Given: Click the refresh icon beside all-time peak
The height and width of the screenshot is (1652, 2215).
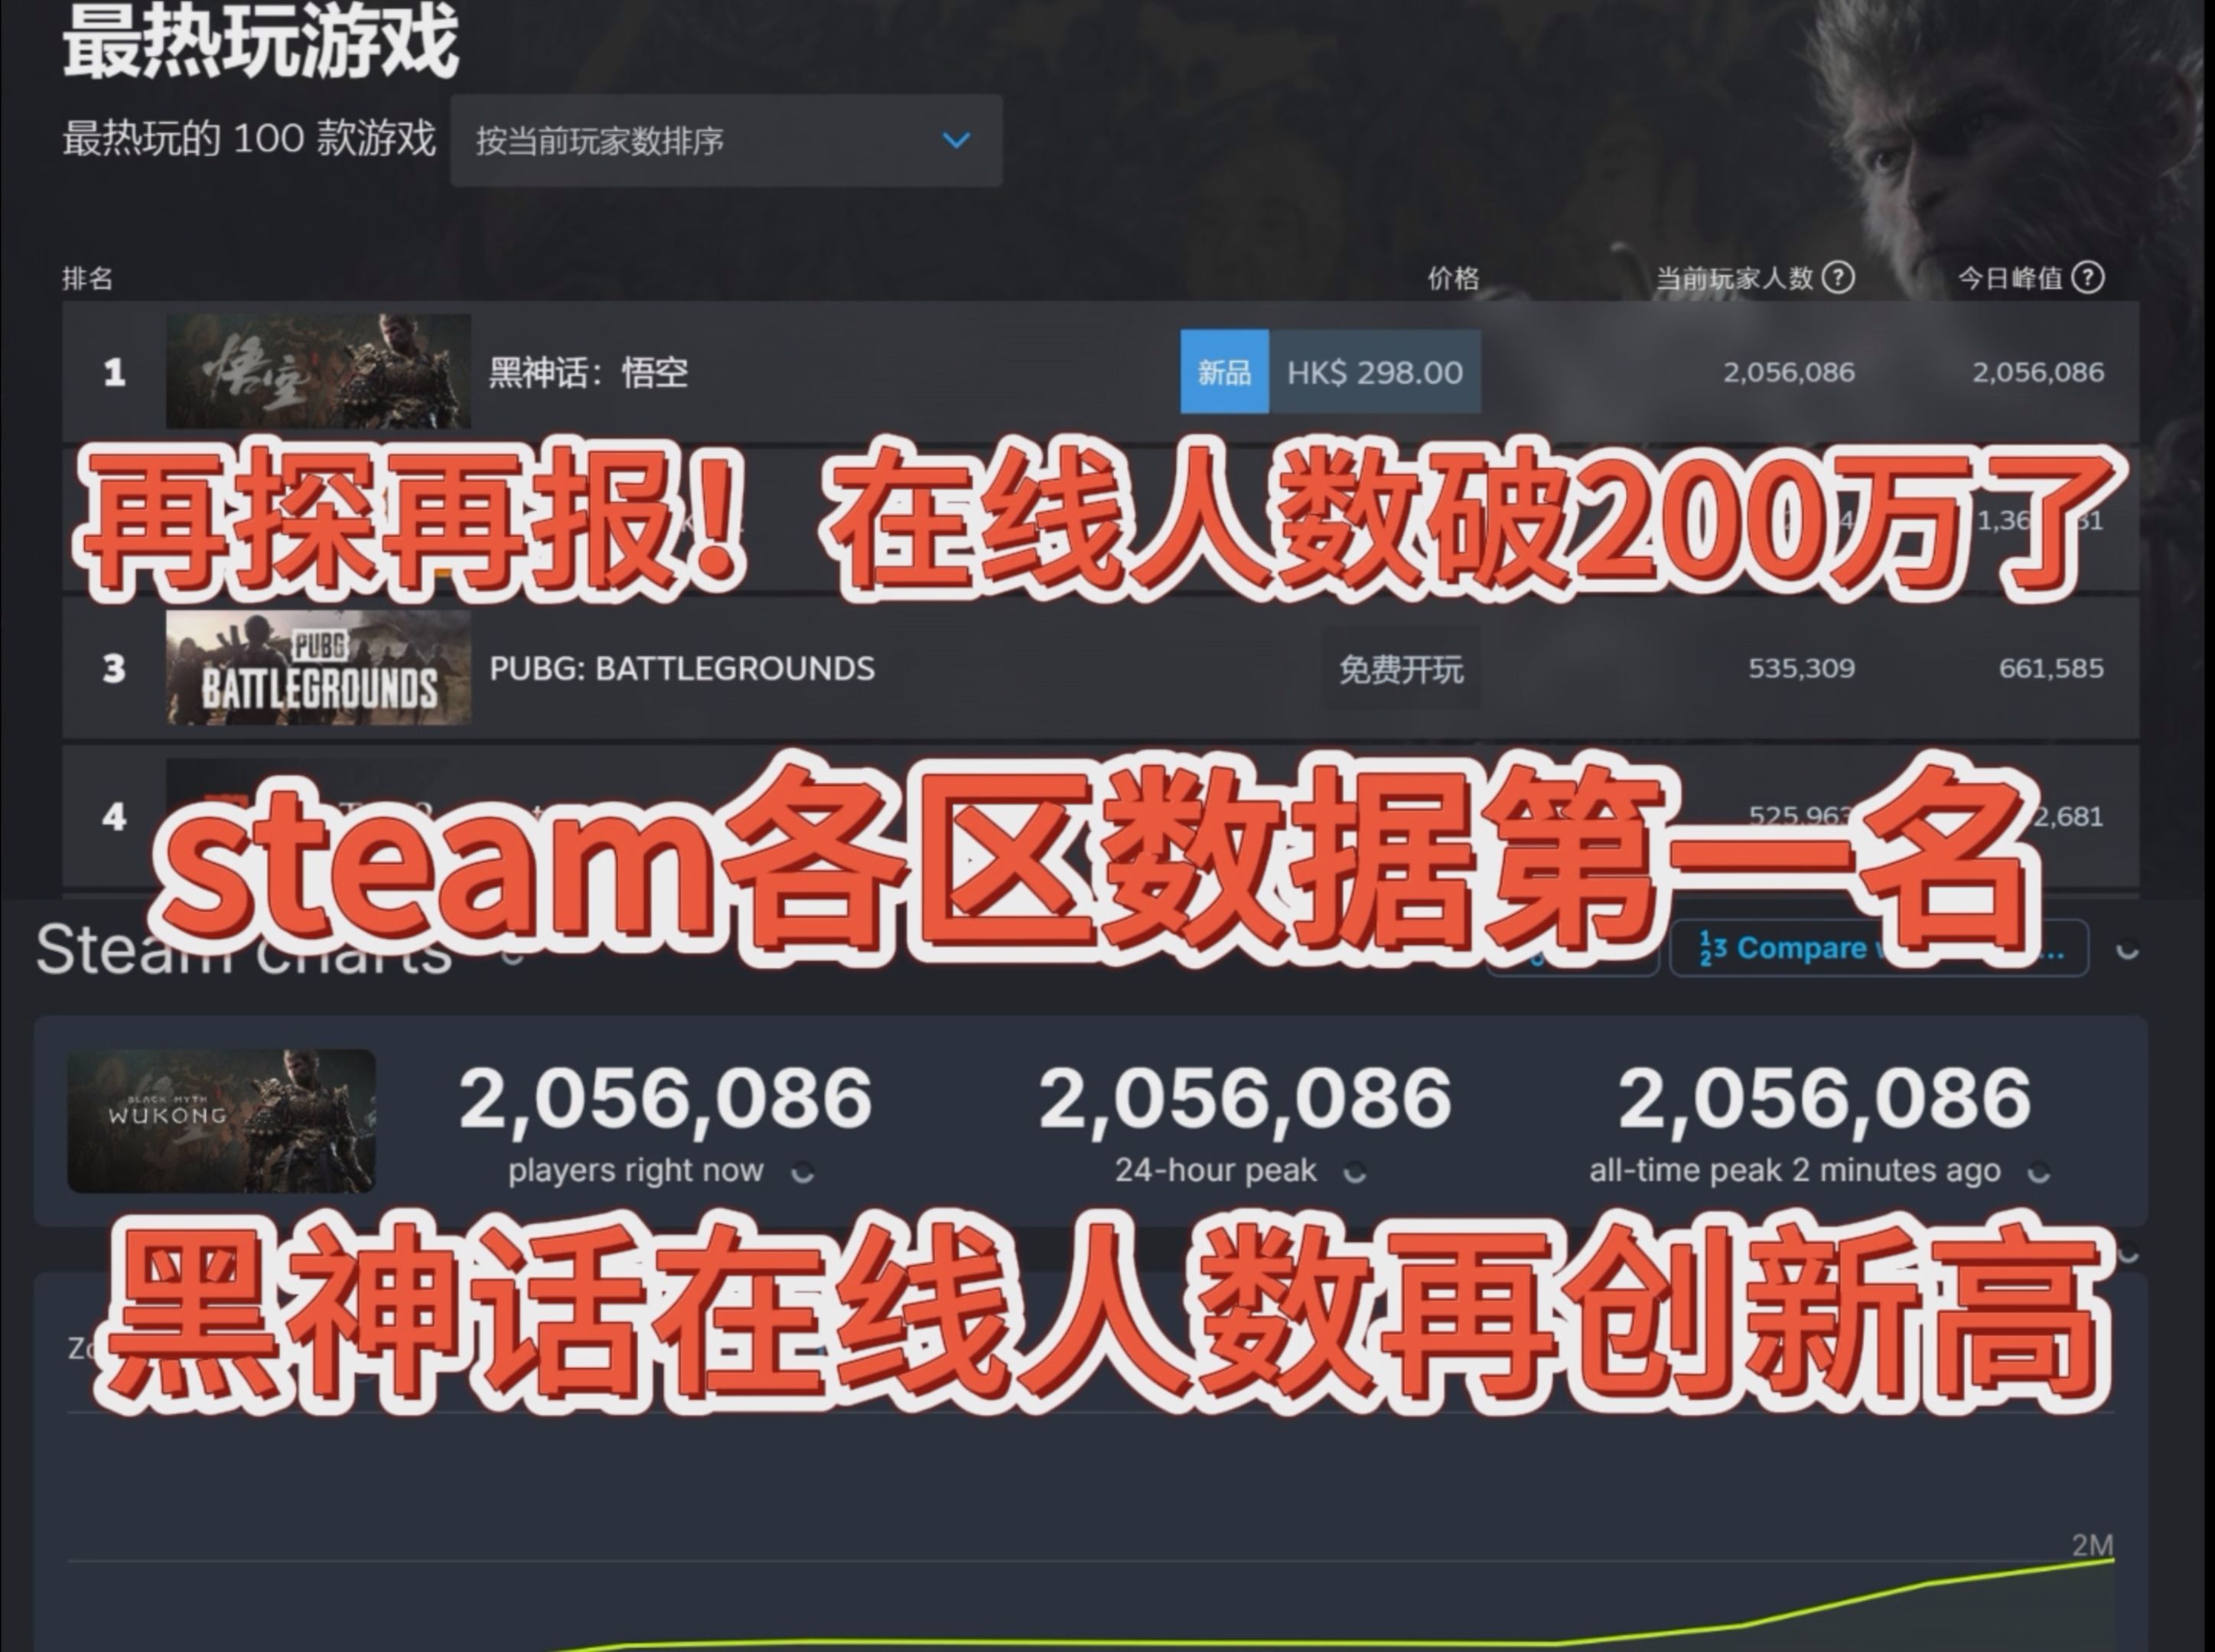Looking at the screenshot, I should [x=2038, y=1173].
